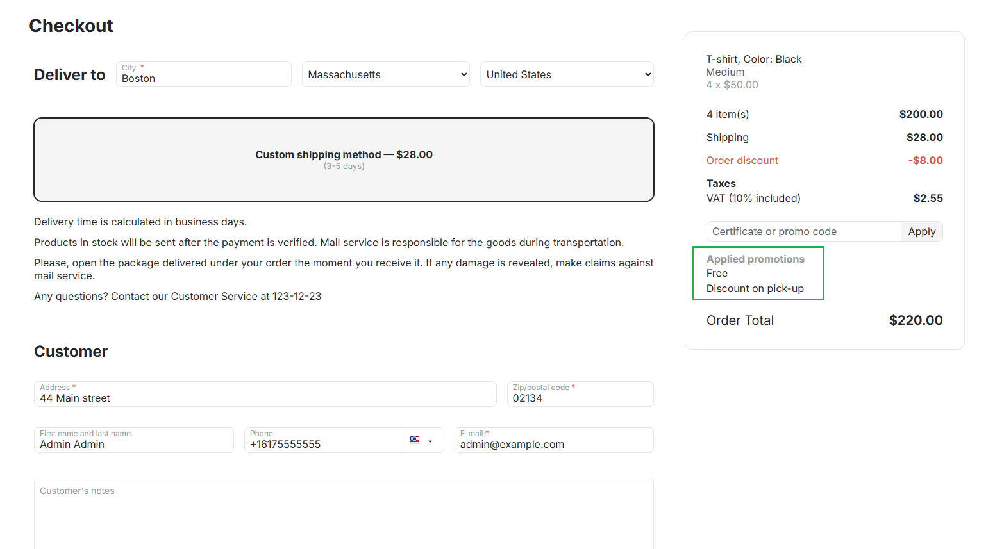Image resolution: width=995 pixels, height=549 pixels.
Task: Open the Massachusetts state dropdown
Action: (385, 74)
